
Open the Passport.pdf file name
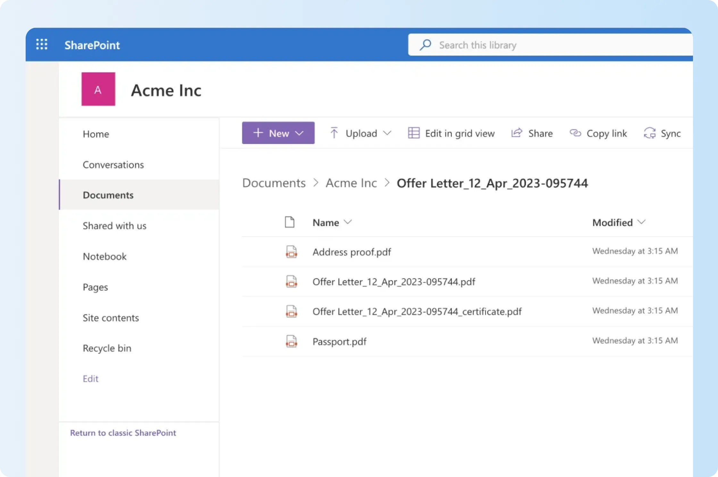pos(339,341)
